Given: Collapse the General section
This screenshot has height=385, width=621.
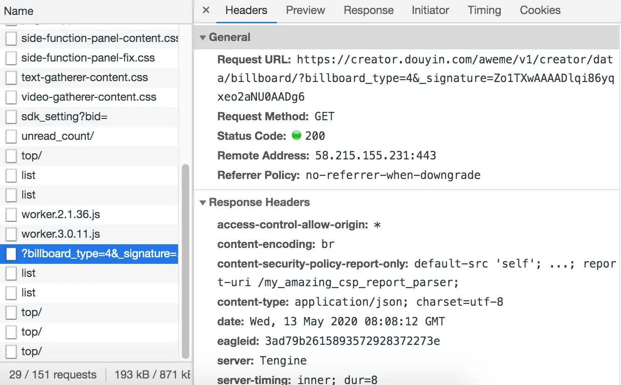Looking at the screenshot, I should [203, 38].
